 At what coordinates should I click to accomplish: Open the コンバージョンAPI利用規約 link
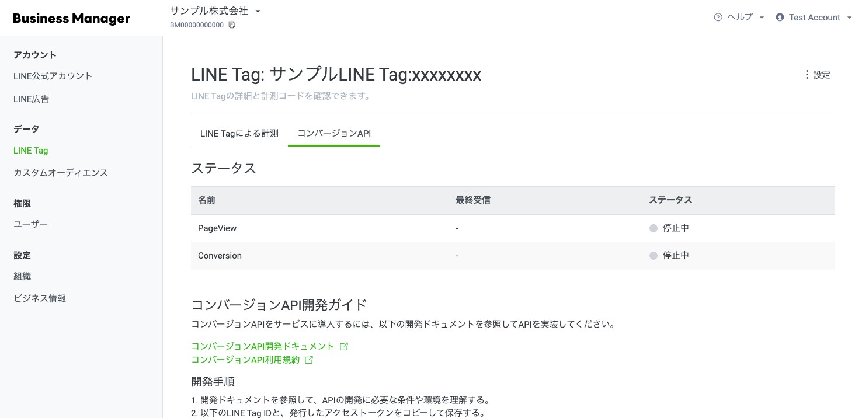pyautogui.click(x=245, y=360)
